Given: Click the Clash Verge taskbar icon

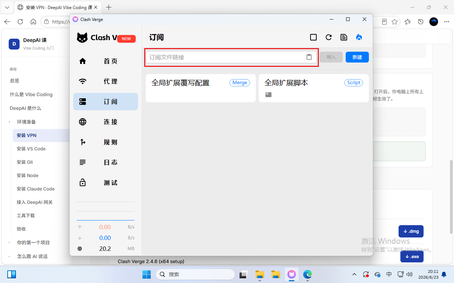Looking at the screenshot, I should [292, 274].
